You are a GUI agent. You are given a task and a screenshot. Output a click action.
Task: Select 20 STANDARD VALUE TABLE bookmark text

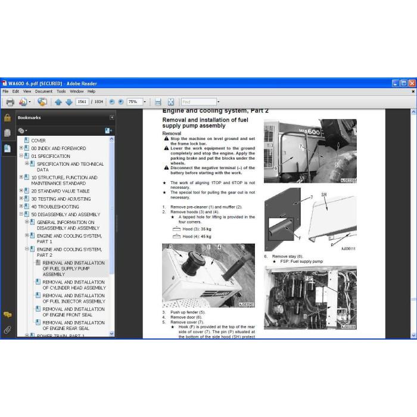pyautogui.click(x=60, y=191)
